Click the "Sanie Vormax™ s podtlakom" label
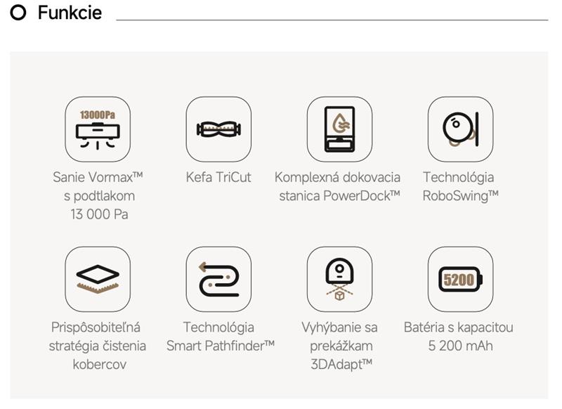 tap(98, 186)
